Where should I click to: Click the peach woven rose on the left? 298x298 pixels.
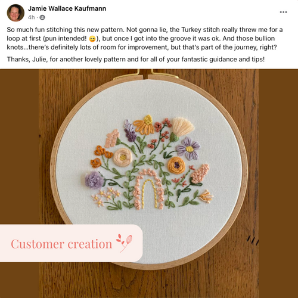123,157
